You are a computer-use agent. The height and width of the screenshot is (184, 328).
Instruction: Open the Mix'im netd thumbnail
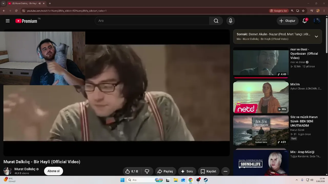(261, 97)
